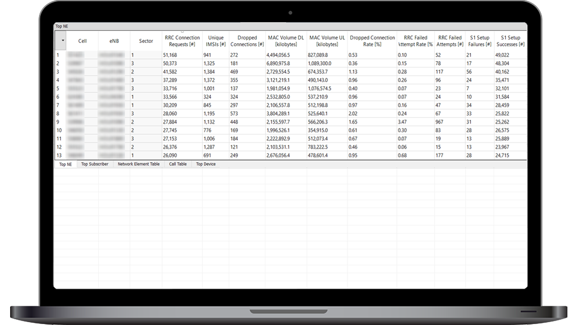Click the S1 Setup Successes column header
The image size is (578, 325).
pos(510,41)
